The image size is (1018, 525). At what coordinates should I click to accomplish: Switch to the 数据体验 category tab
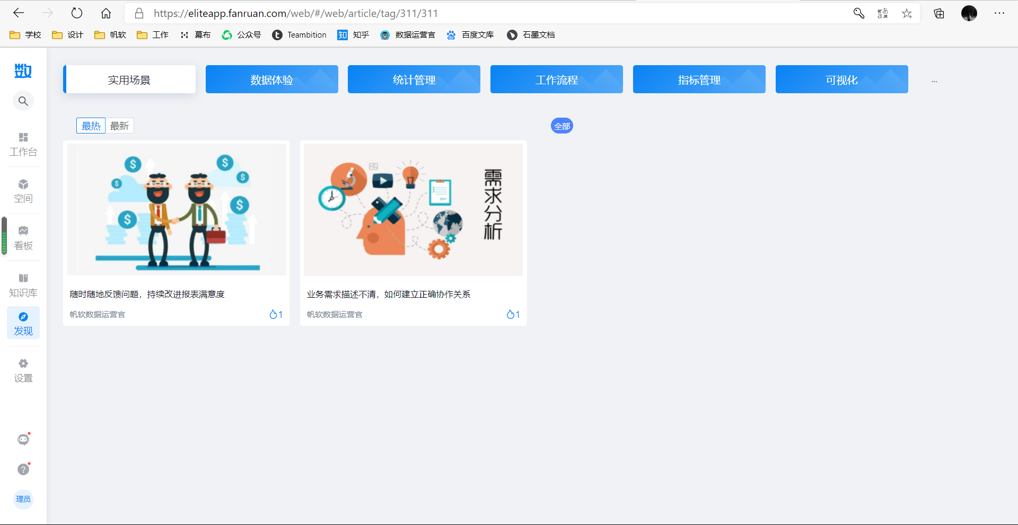tap(272, 79)
